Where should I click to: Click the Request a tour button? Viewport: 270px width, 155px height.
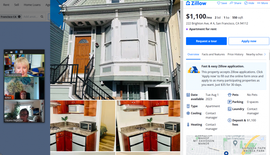[x=206, y=41]
